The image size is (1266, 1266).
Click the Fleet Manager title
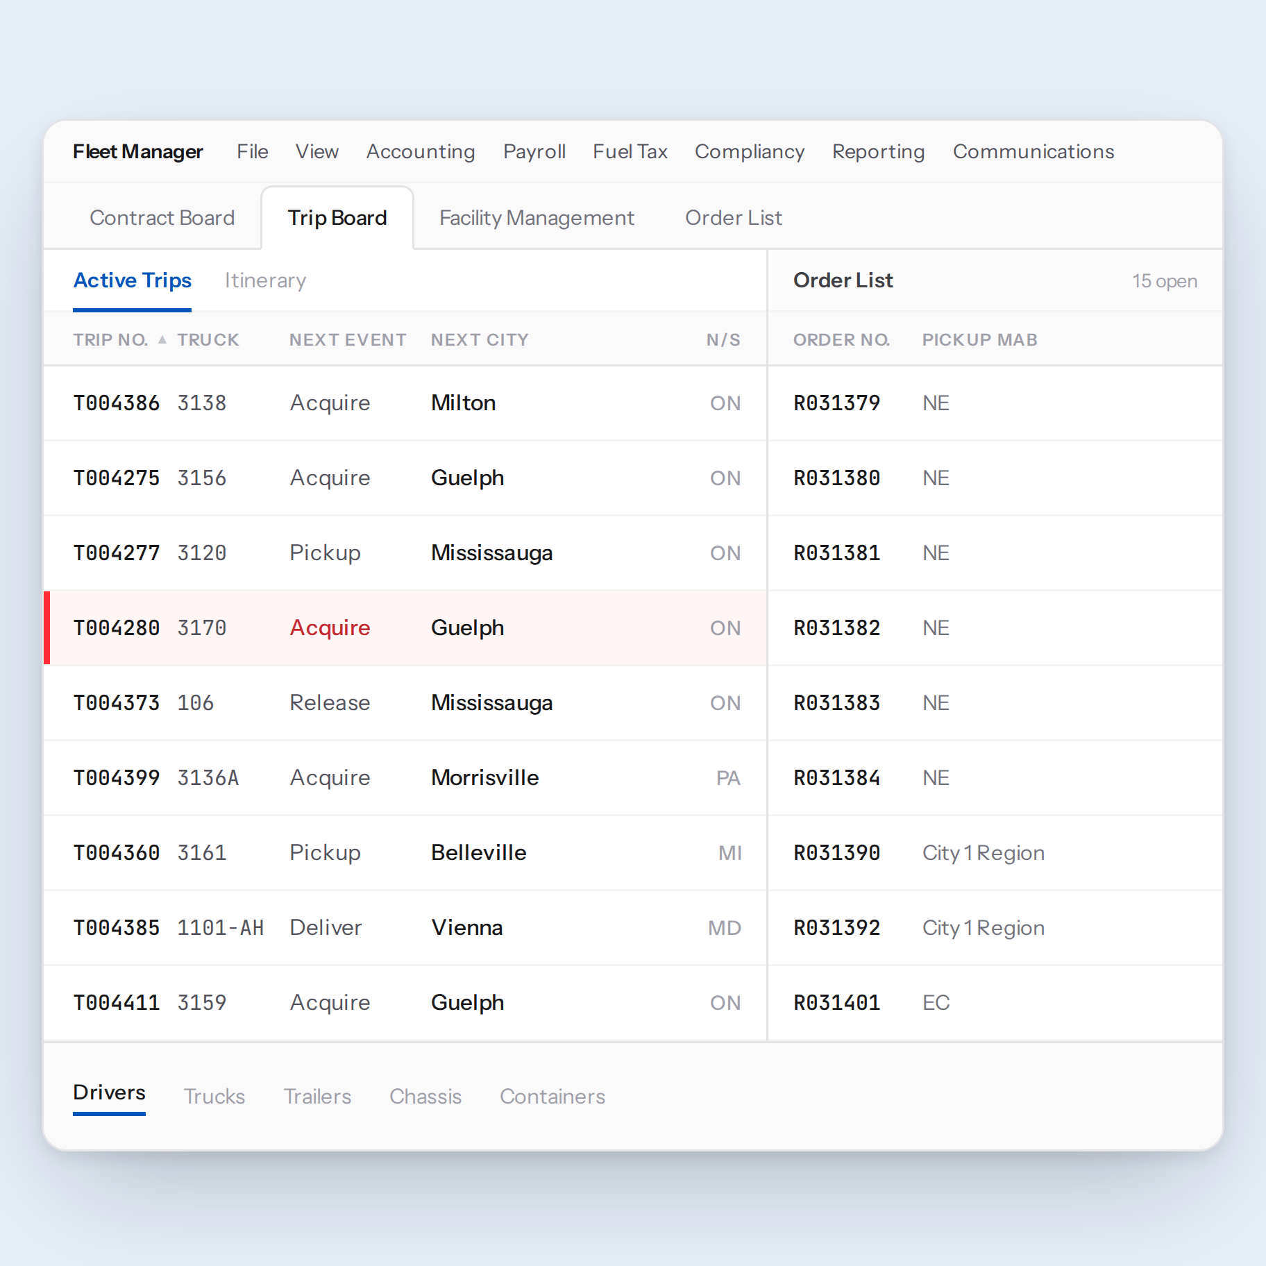point(138,151)
